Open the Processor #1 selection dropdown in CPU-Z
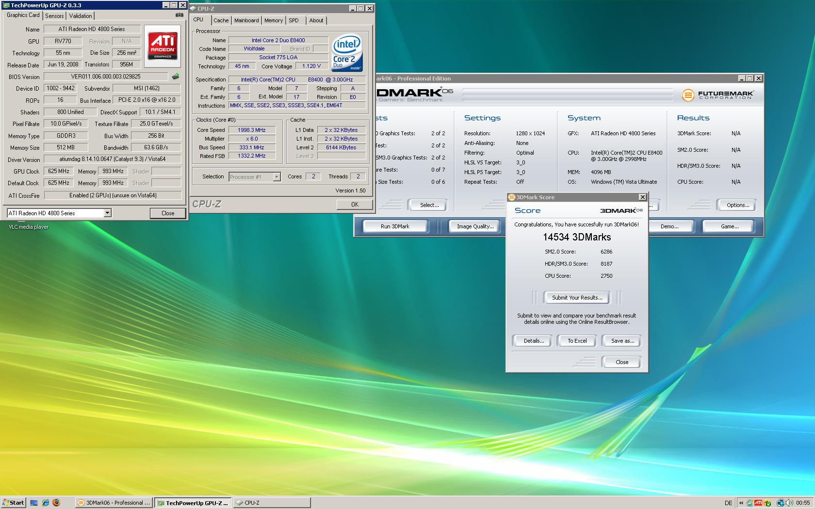The image size is (815, 509). 277,177
